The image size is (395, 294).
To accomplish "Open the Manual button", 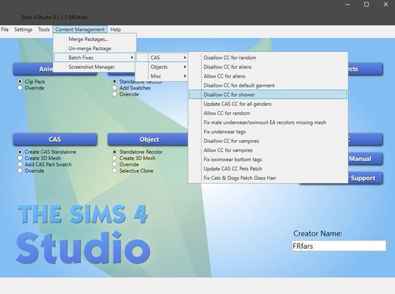I will 365,159.
